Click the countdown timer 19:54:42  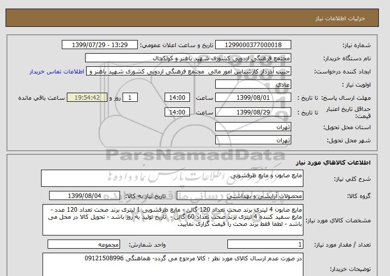(x=87, y=97)
